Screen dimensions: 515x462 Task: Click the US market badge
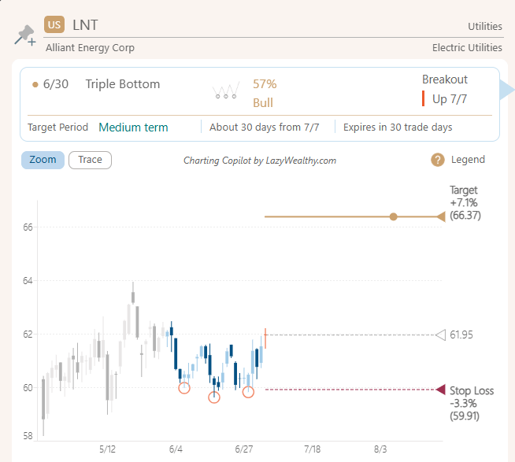(x=54, y=25)
